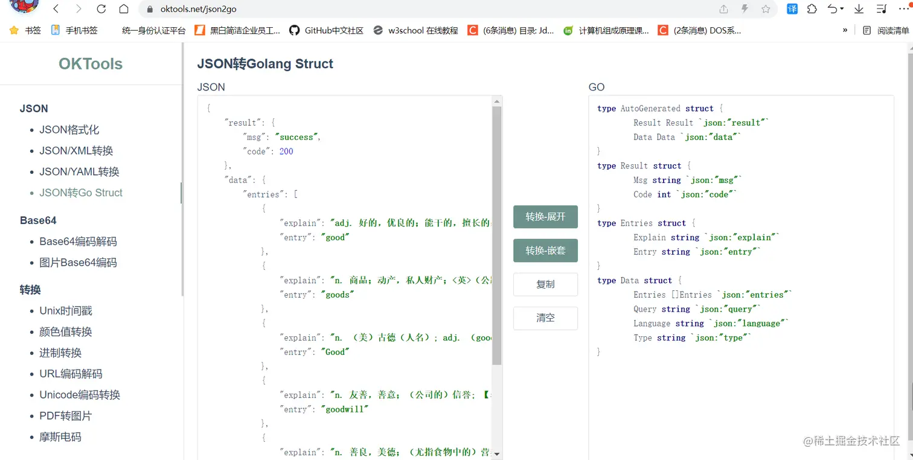Click the JSON editor scroll-down arrow
913x460 pixels.
(497, 454)
